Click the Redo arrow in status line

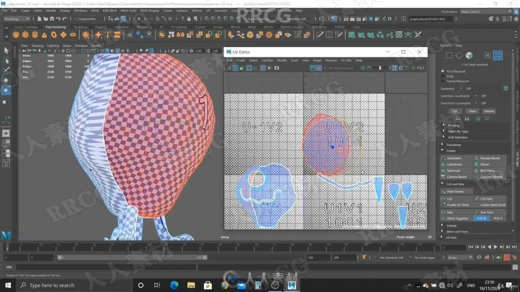pyautogui.click(x=65, y=19)
